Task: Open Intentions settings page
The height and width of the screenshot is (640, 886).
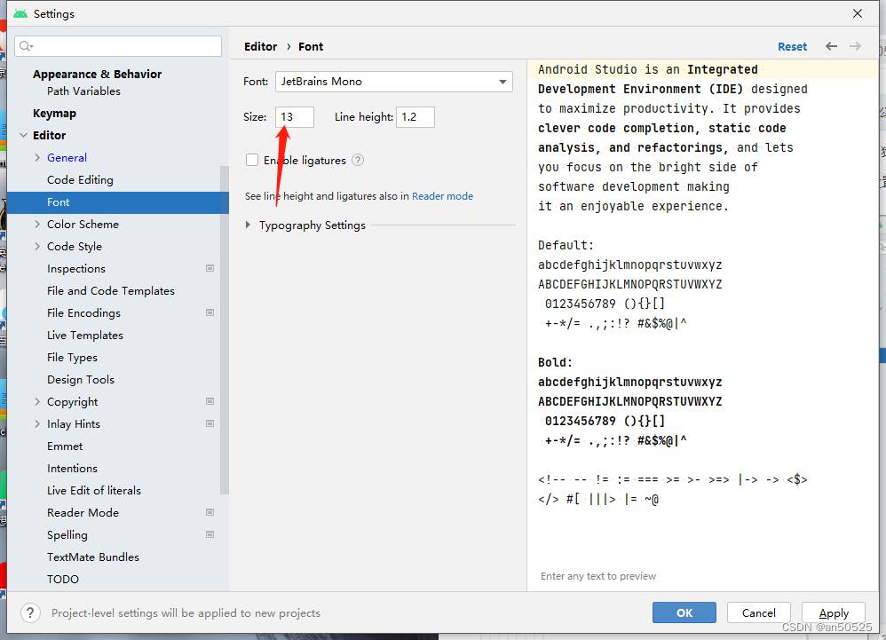Action: [72, 469]
